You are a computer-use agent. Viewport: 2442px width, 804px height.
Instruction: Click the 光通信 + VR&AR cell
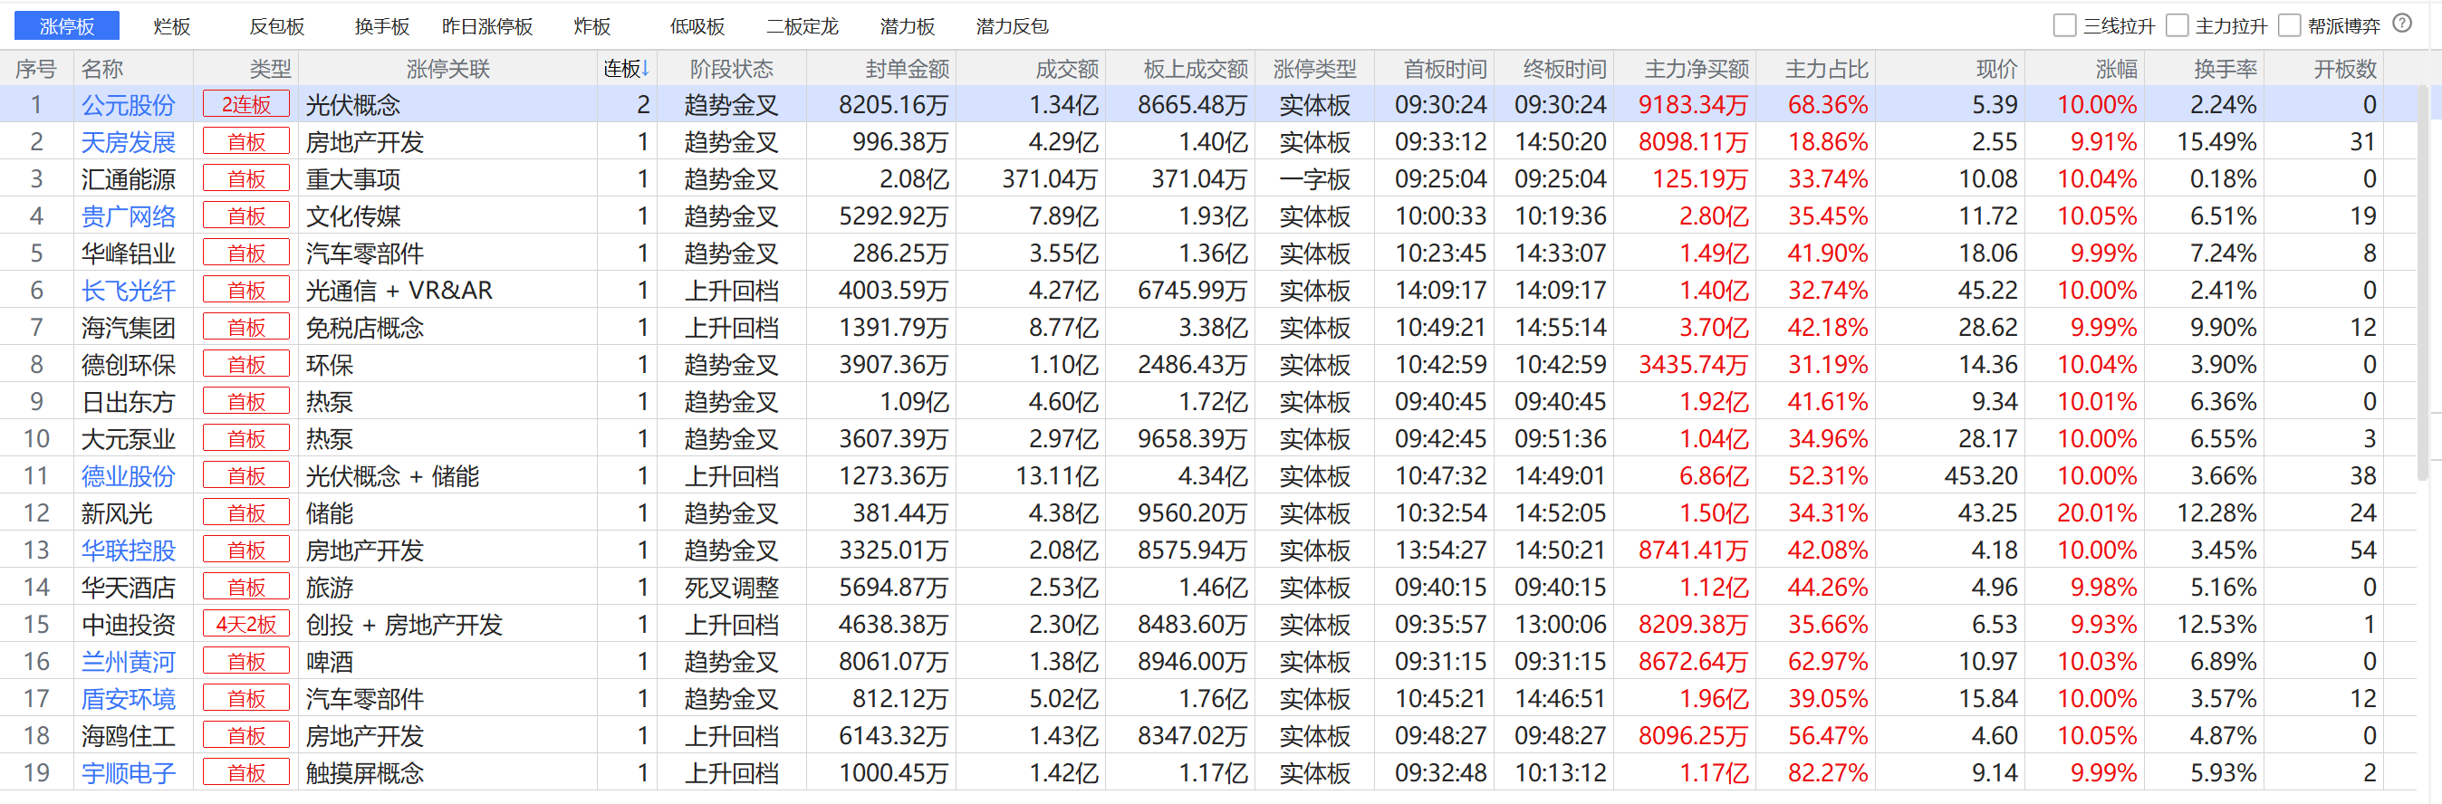pos(399,290)
